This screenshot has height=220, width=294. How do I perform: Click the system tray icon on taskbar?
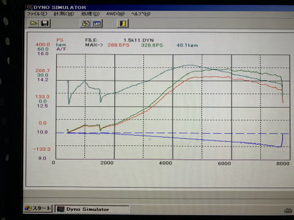[x=288, y=211]
